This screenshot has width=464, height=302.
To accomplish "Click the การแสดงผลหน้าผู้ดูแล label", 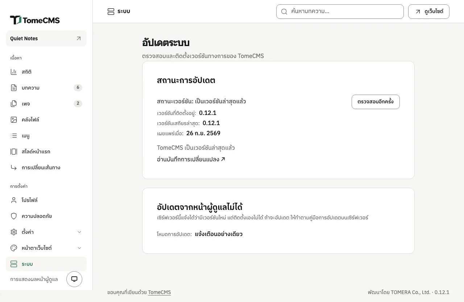I will (x=34, y=280).
